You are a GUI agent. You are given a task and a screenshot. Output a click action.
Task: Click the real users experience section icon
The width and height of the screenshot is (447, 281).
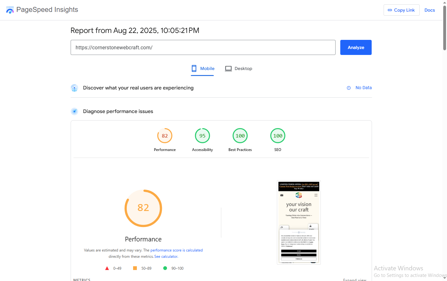click(x=74, y=88)
